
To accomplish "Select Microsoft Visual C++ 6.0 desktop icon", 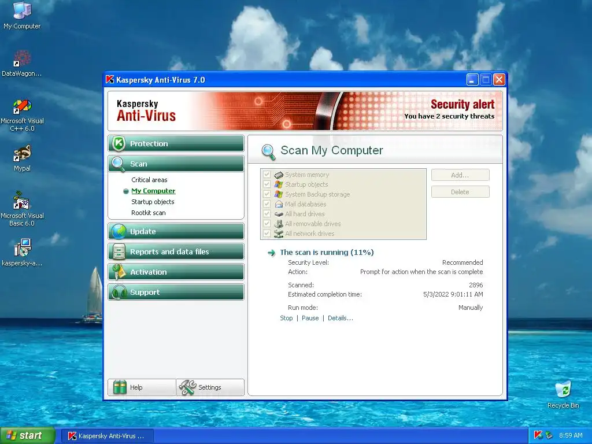I will [22, 115].
